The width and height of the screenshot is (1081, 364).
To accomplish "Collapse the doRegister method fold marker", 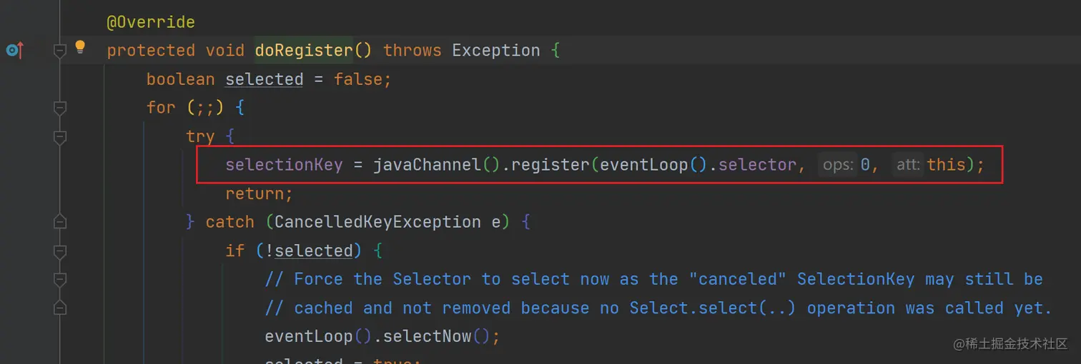I will pos(60,51).
